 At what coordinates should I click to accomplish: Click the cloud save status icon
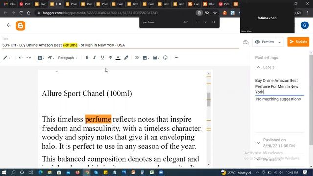(246, 42)
